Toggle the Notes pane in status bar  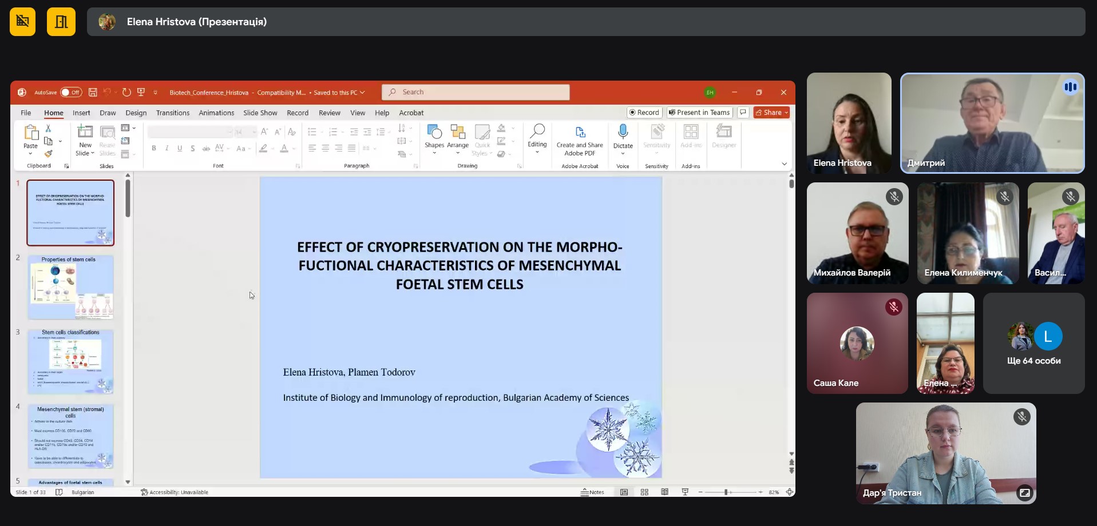click(x=592, y=492)
